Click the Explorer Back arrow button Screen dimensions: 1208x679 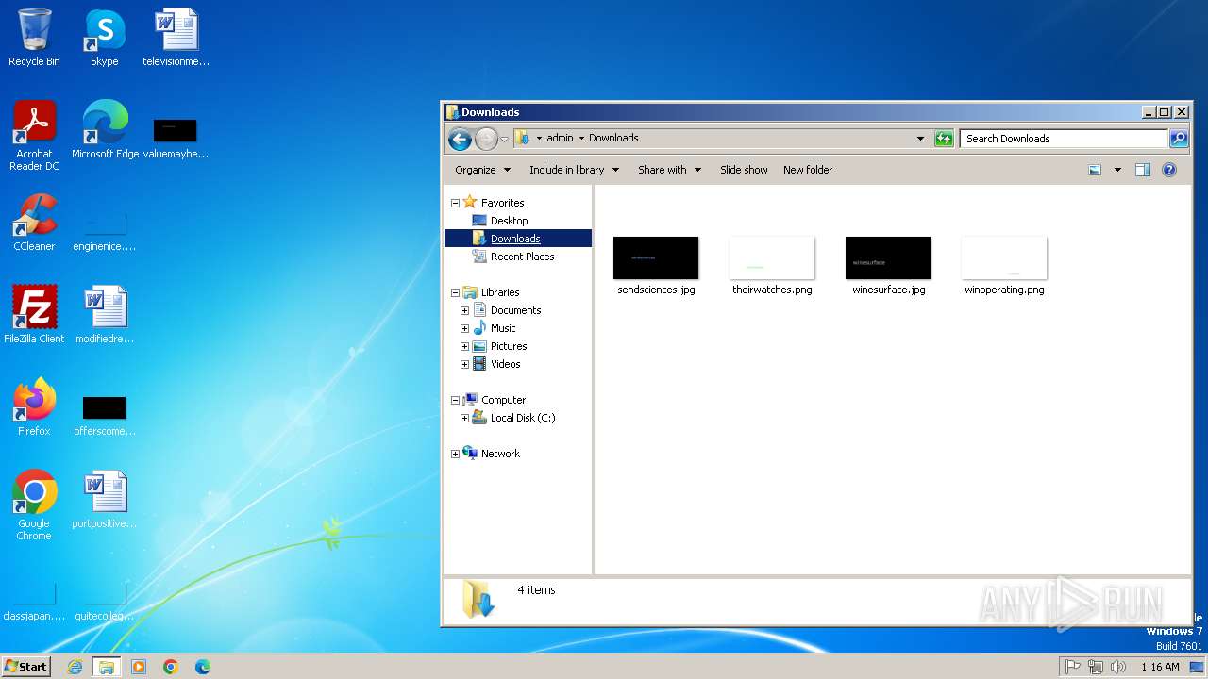pyautogui.click(x=460, y=139)
